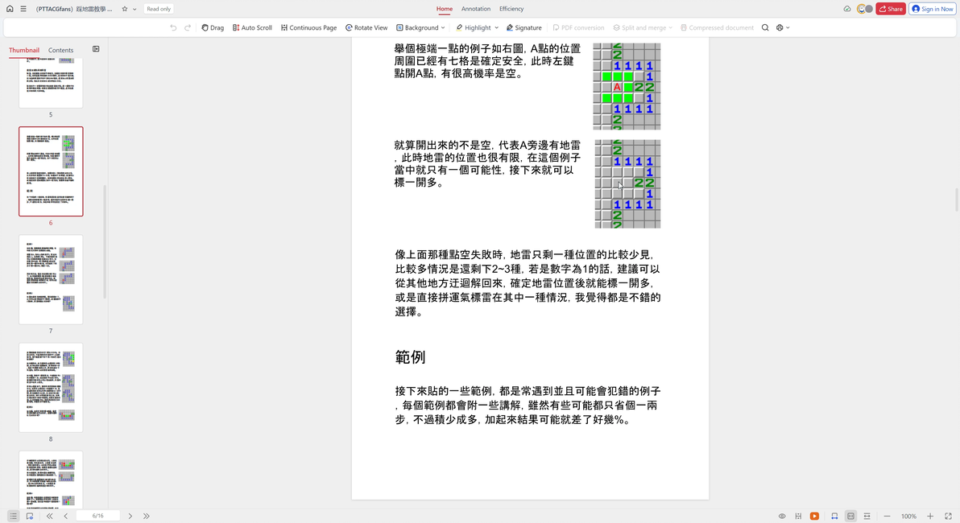
Task: Expand the print options dropdown
Action: pyautogui.click(x=788, y=27)
